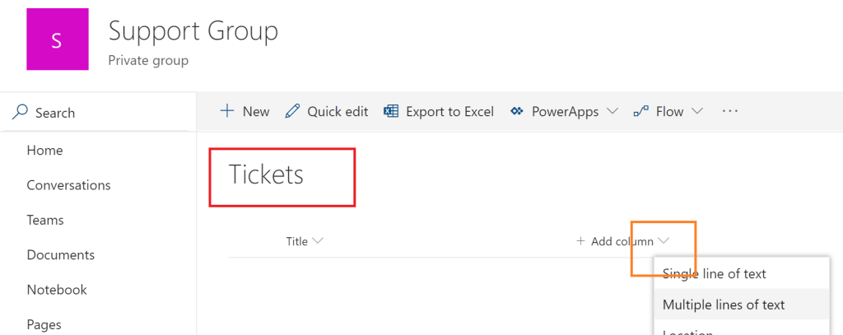Click the Excel icon for export
Image resolution: width=843 pixels, height=335 pixels.
[392, 111]
